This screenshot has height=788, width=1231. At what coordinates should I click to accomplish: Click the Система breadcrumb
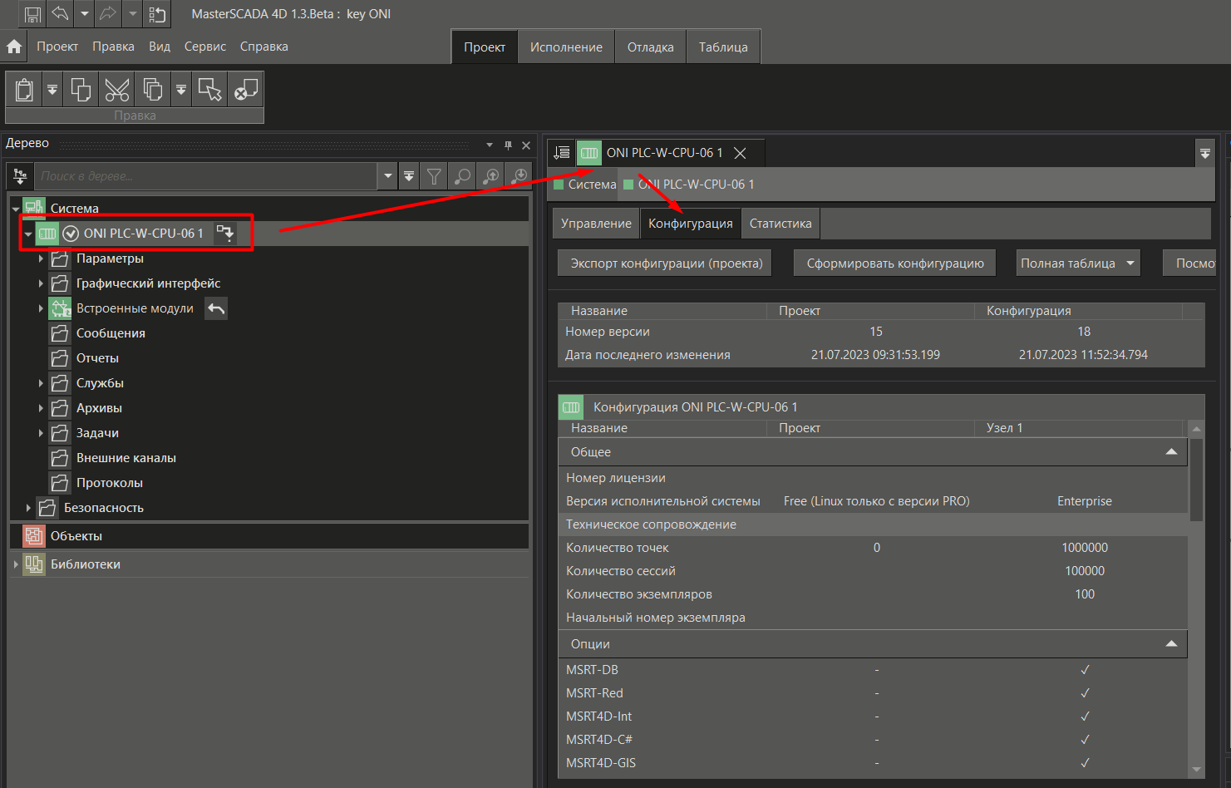pos(593,185)
